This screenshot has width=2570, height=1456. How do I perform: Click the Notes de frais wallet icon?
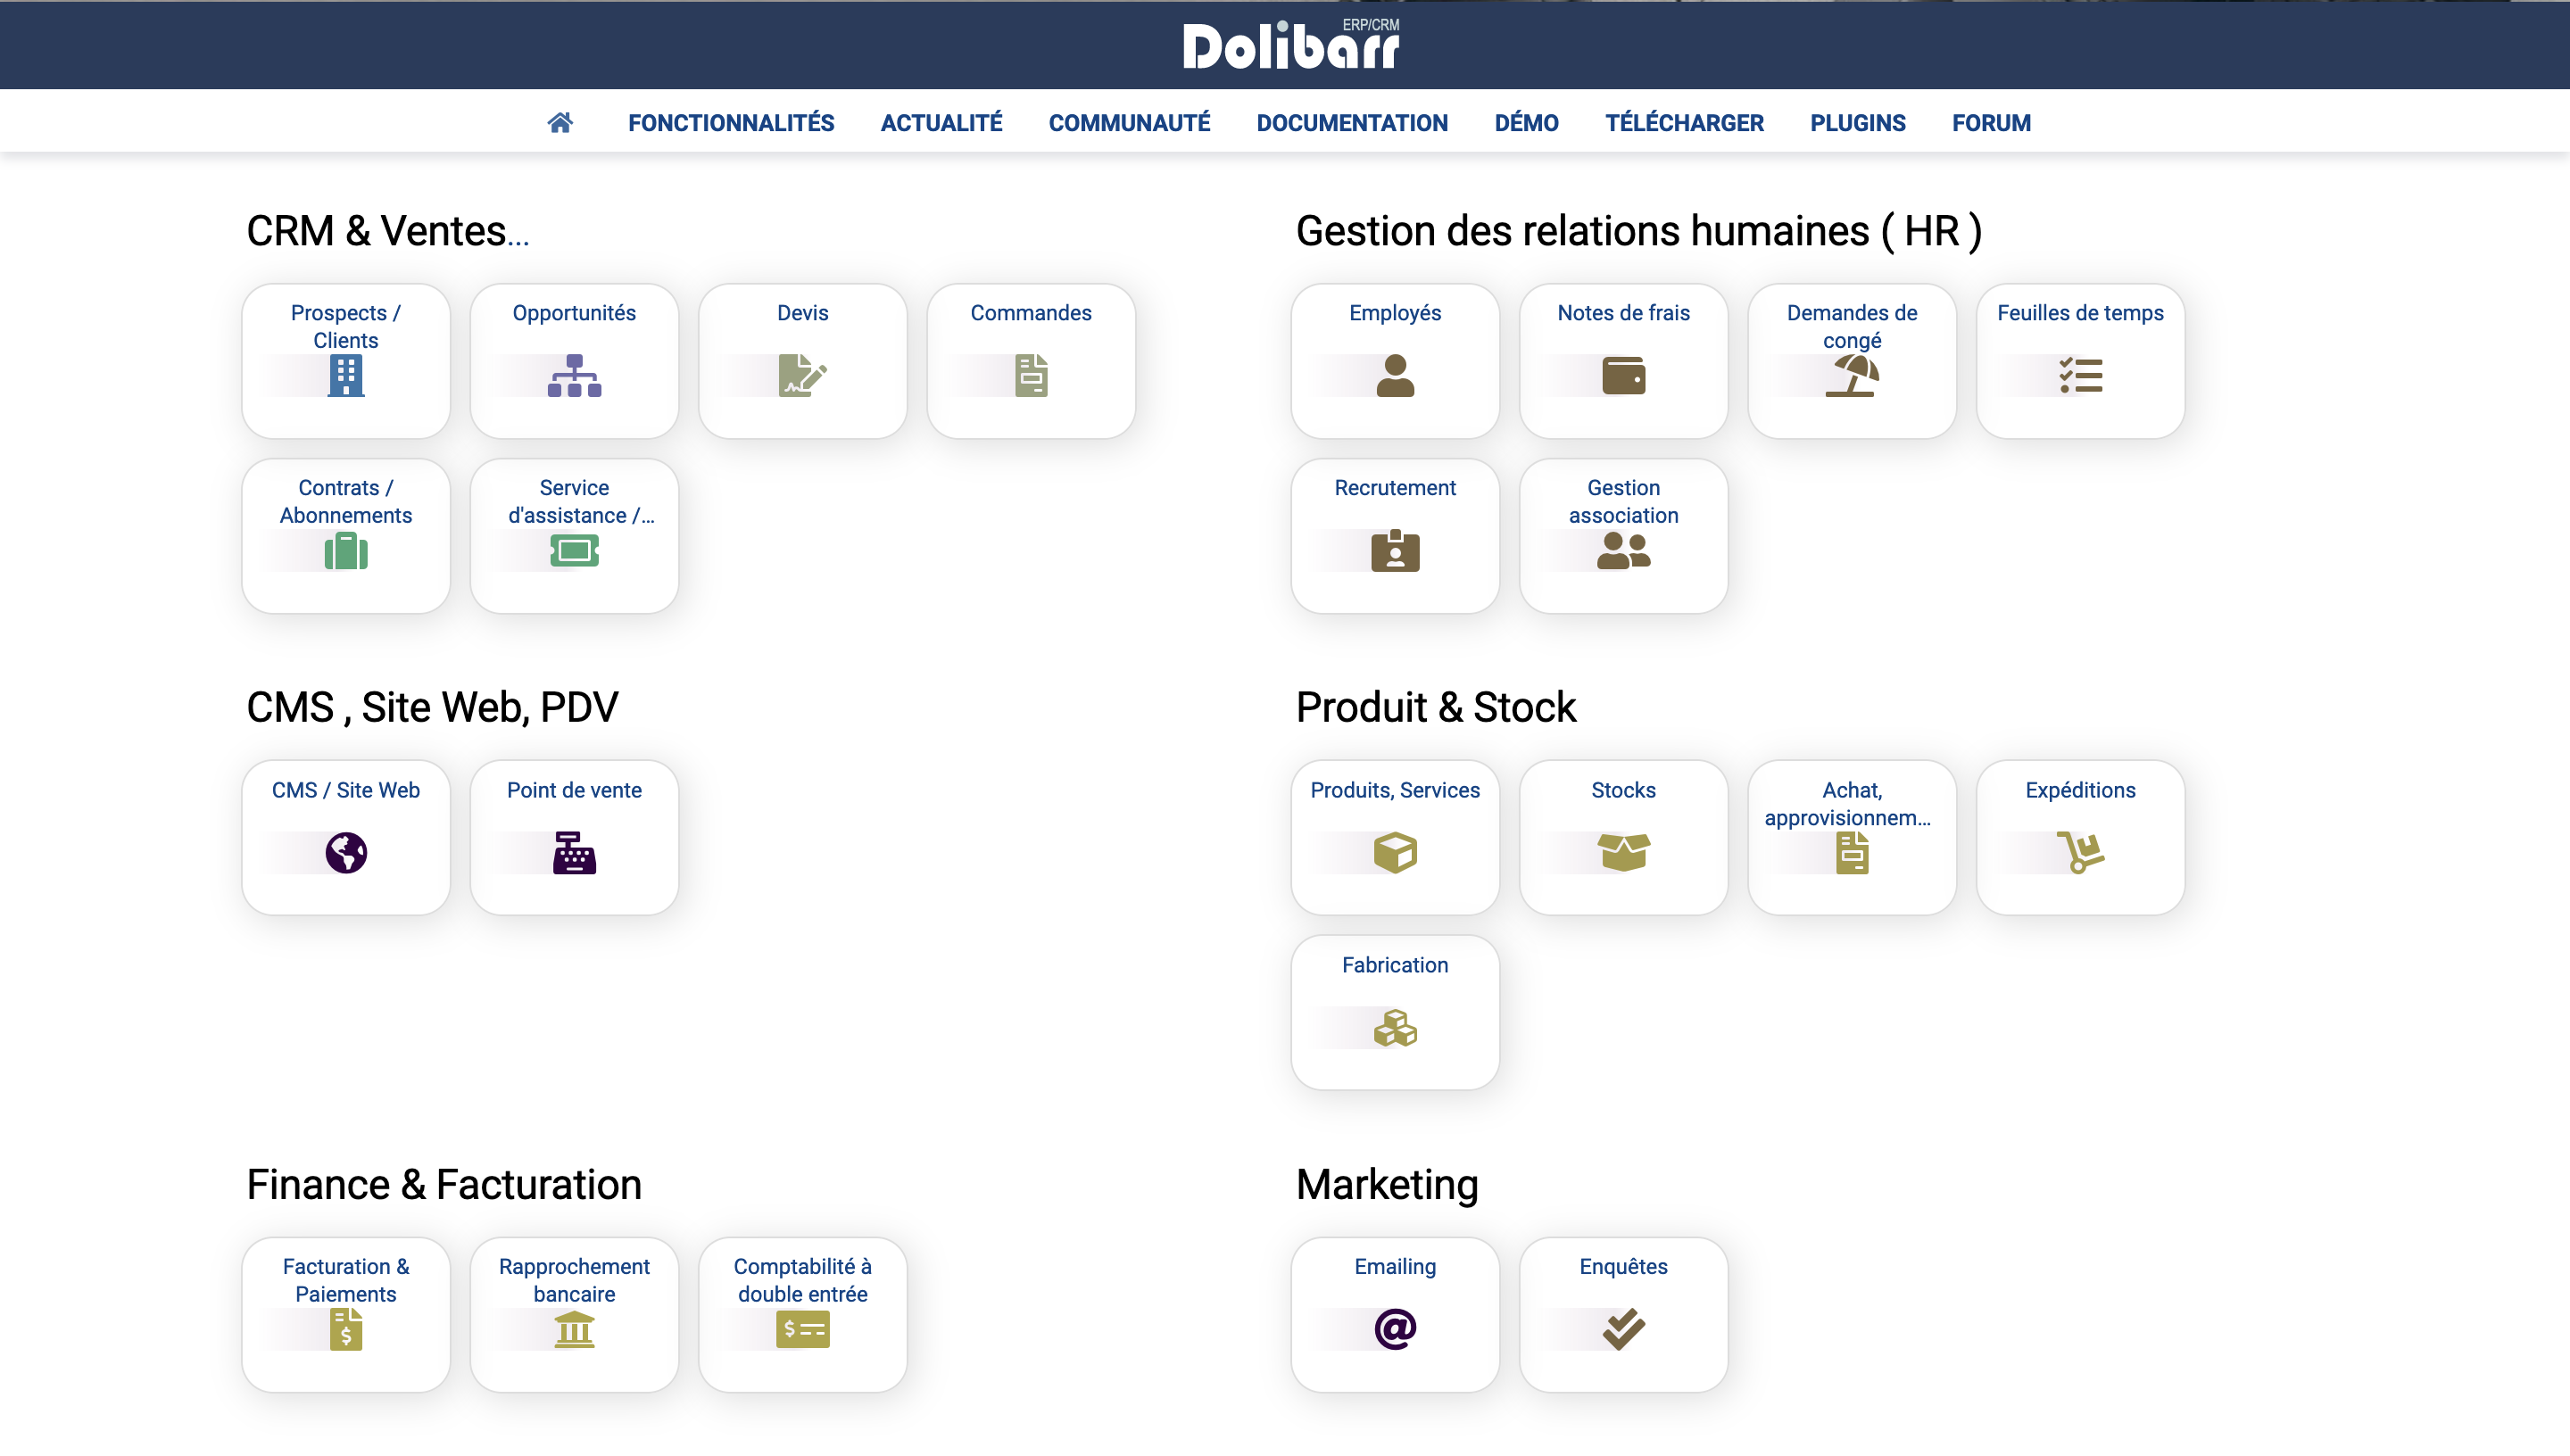click(x=1623, y=376)
